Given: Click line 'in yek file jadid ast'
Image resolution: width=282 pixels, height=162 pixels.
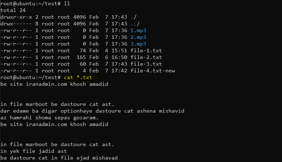Looking at the screenshot, I should click(x=33, y=151).
